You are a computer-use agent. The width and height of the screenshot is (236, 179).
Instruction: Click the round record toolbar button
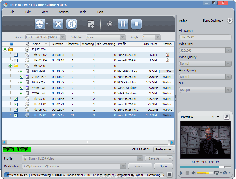point(110,24)
